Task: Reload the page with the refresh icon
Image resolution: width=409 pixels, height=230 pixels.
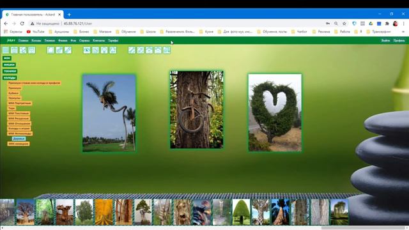Action: coord(22,24)
